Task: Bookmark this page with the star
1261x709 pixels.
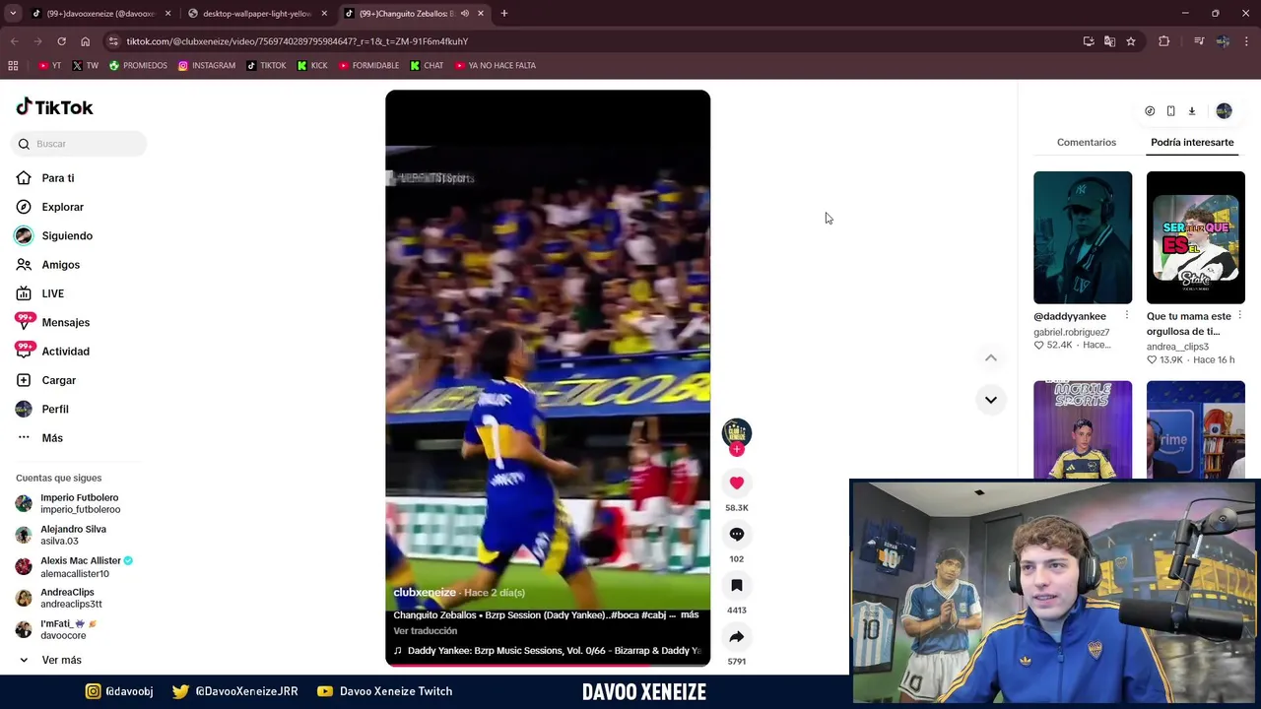Action: point(1131,41)
